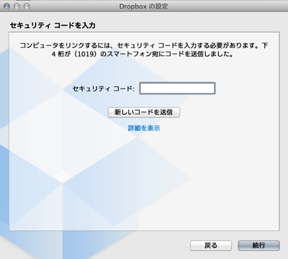This screenshot has height=259, width=288.
Task: Click the 続行 button
Action: [x=258, y=245]
